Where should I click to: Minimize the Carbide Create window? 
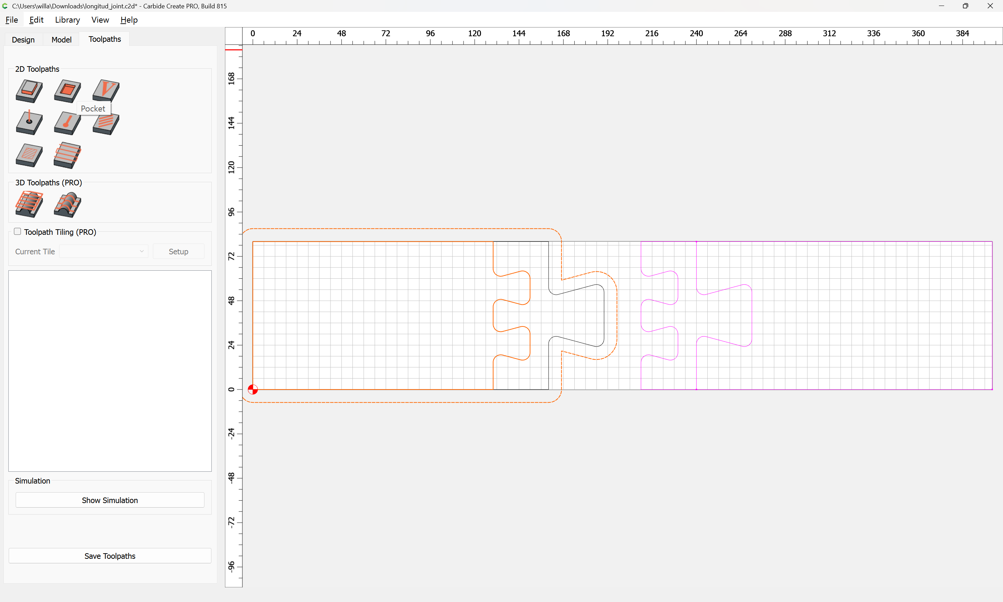coord(941,6)
